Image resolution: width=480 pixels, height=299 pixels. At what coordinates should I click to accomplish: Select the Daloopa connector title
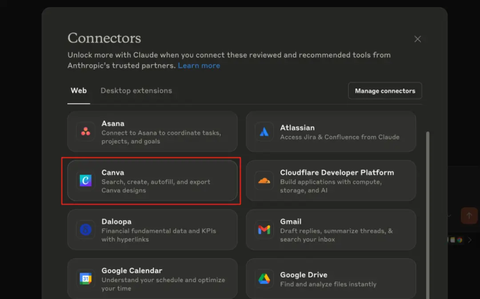116,221
